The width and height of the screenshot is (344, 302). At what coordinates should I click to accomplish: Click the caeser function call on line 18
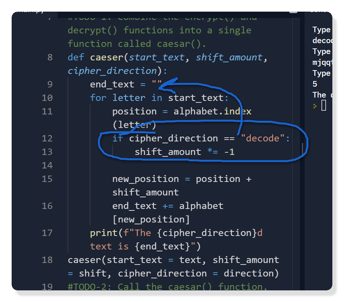click(84, 260)
